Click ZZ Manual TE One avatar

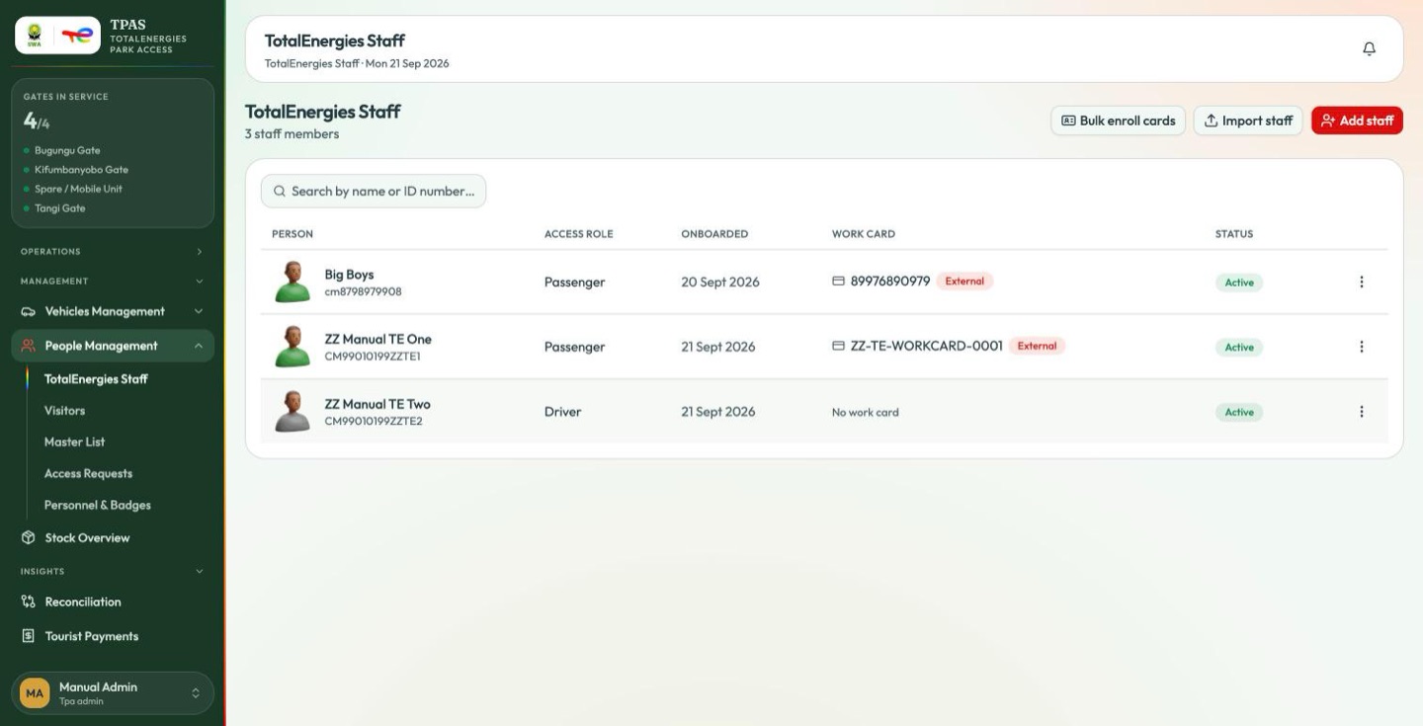tap(293, 347)
